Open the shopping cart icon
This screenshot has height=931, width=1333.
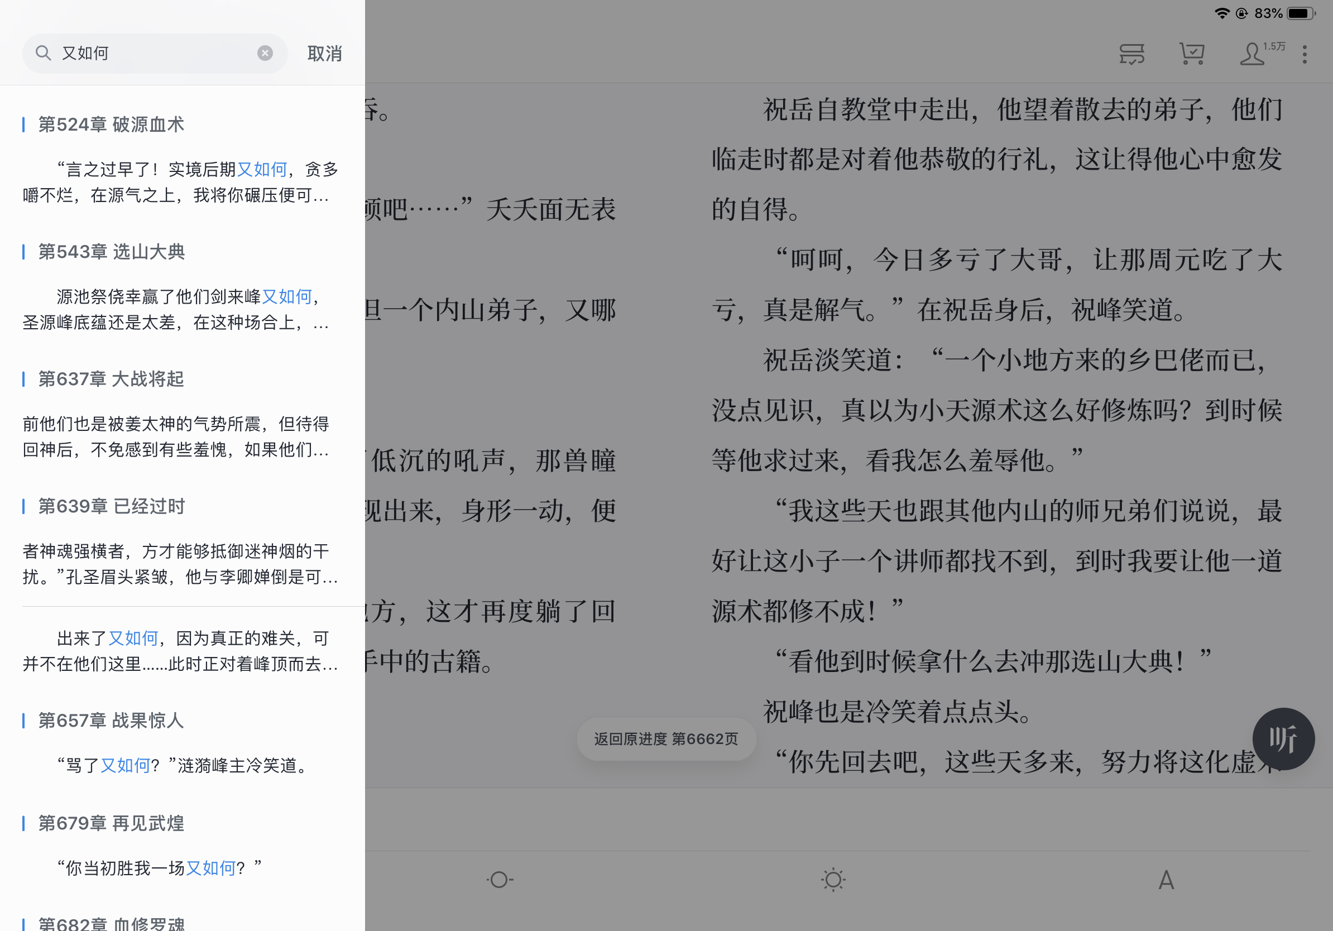coord(1191,54)
